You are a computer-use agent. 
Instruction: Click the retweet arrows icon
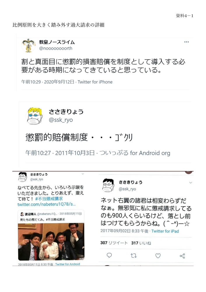[x=133, y=255]
